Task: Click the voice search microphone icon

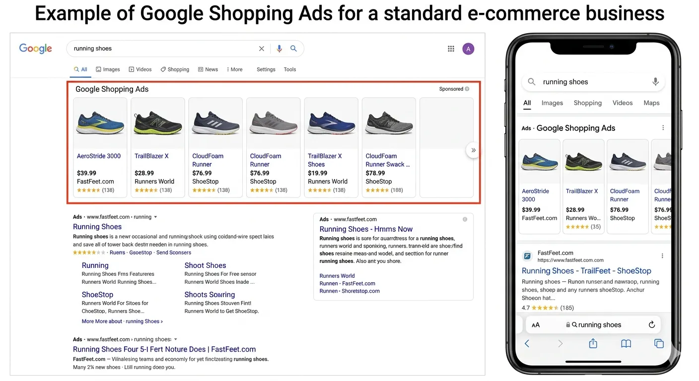Action: (x=279, y=49)
